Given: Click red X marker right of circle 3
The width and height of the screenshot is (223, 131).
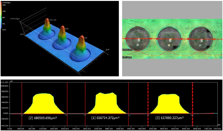Looking at the screenshot, I should tap(214, 39).
